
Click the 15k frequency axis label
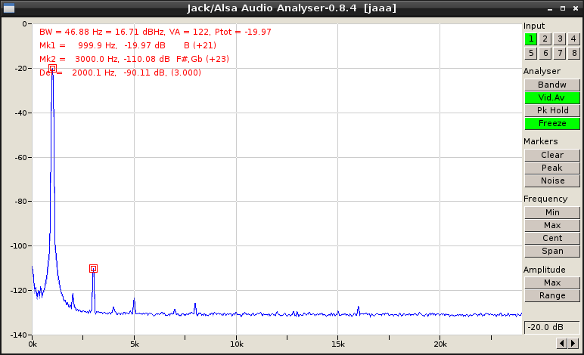(x=338, y=344)
